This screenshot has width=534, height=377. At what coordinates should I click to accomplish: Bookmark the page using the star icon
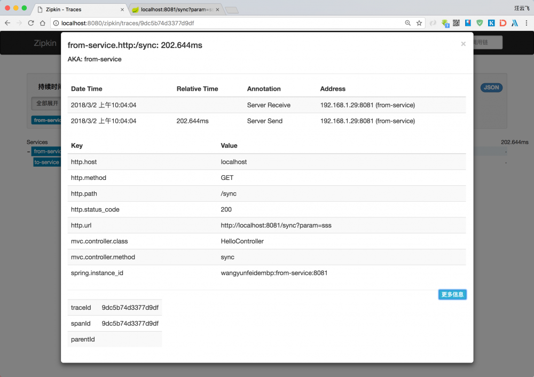click(x=418, y=23)
